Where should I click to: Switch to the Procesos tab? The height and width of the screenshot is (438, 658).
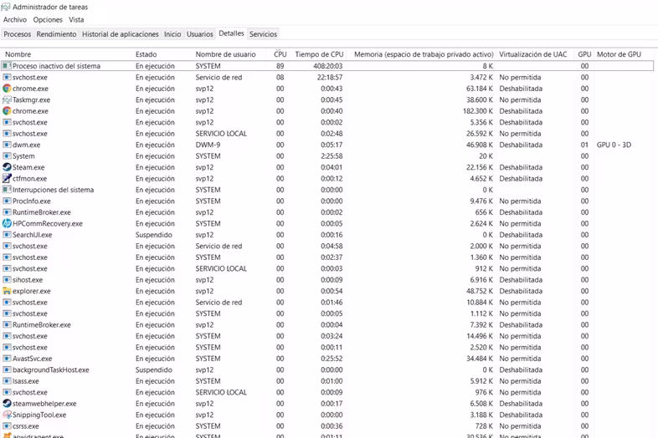(x=18, y=34)
